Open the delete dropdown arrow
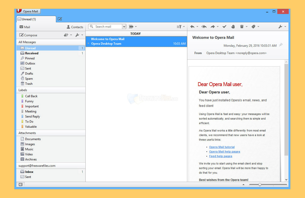Image resolution: width=305 pixels, height=198 pixels. [247, 27]
